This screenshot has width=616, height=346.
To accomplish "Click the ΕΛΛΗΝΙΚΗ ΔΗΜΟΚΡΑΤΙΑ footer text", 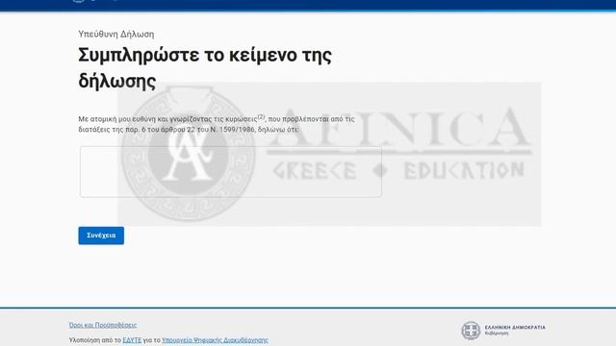I will point(515,327).
